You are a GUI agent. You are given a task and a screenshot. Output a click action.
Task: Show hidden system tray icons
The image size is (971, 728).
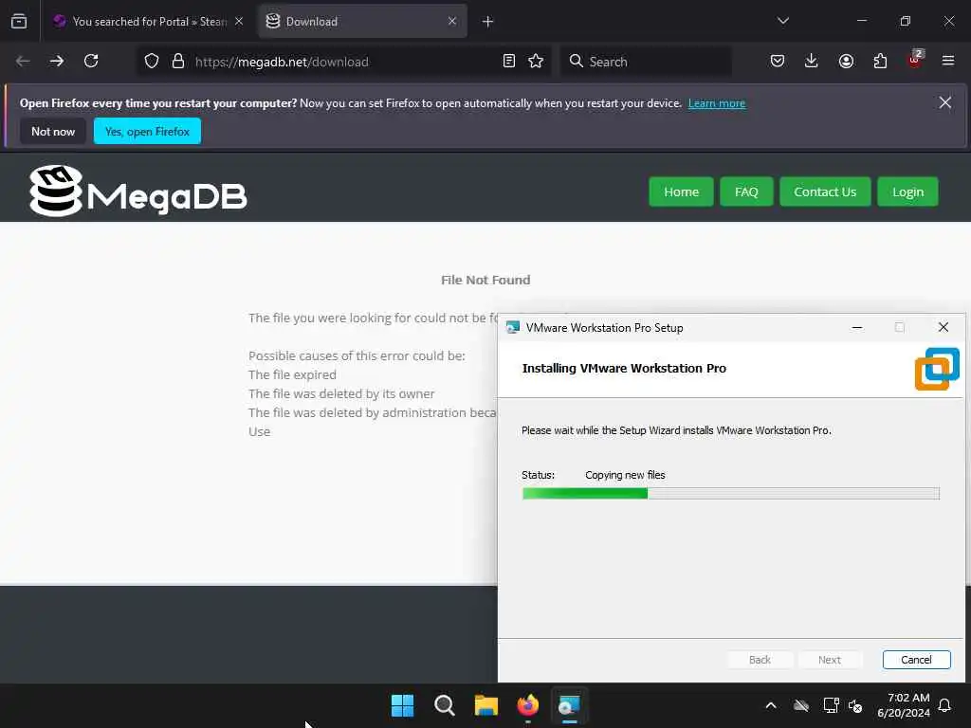[x=771, y=705]
